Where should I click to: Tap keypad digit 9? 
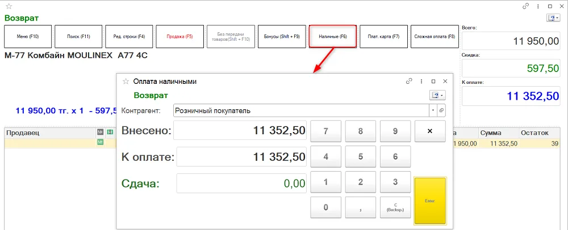(x=395, y=131)
